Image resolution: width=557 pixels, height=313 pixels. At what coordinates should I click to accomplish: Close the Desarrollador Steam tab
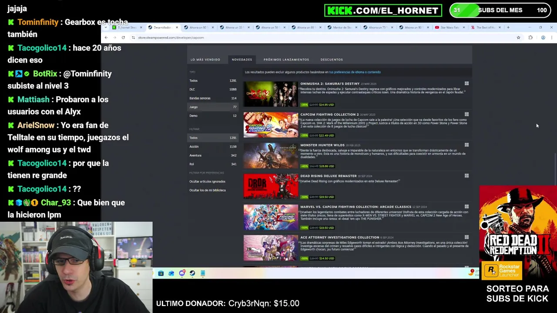coord(177,27)
